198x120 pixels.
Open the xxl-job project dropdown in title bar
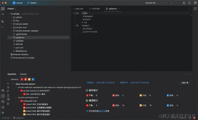pyautogui.click(x=19, y=3)
